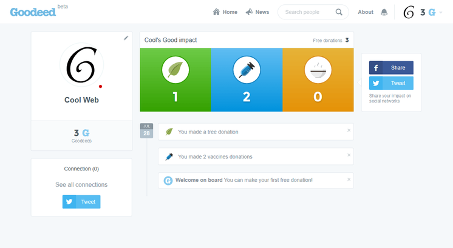Go to the Home menu item
The image size is (453, 248).
coord(225,12)
